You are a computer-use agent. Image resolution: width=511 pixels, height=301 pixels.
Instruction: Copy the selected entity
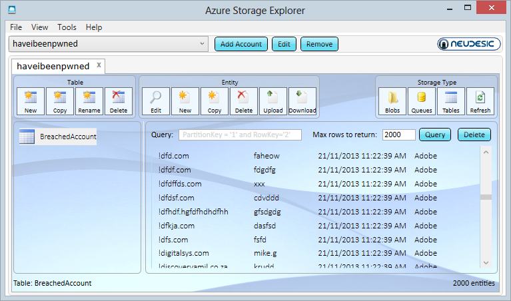click(215, 101)
